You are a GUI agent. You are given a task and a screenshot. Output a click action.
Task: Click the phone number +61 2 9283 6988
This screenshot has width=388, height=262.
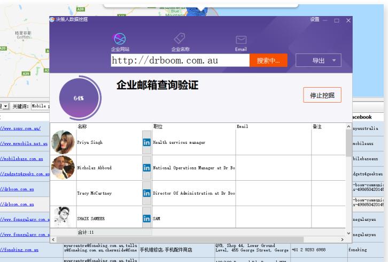308,250
